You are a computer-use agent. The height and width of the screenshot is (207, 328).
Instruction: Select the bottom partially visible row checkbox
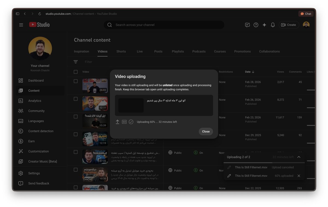[76, 187]
